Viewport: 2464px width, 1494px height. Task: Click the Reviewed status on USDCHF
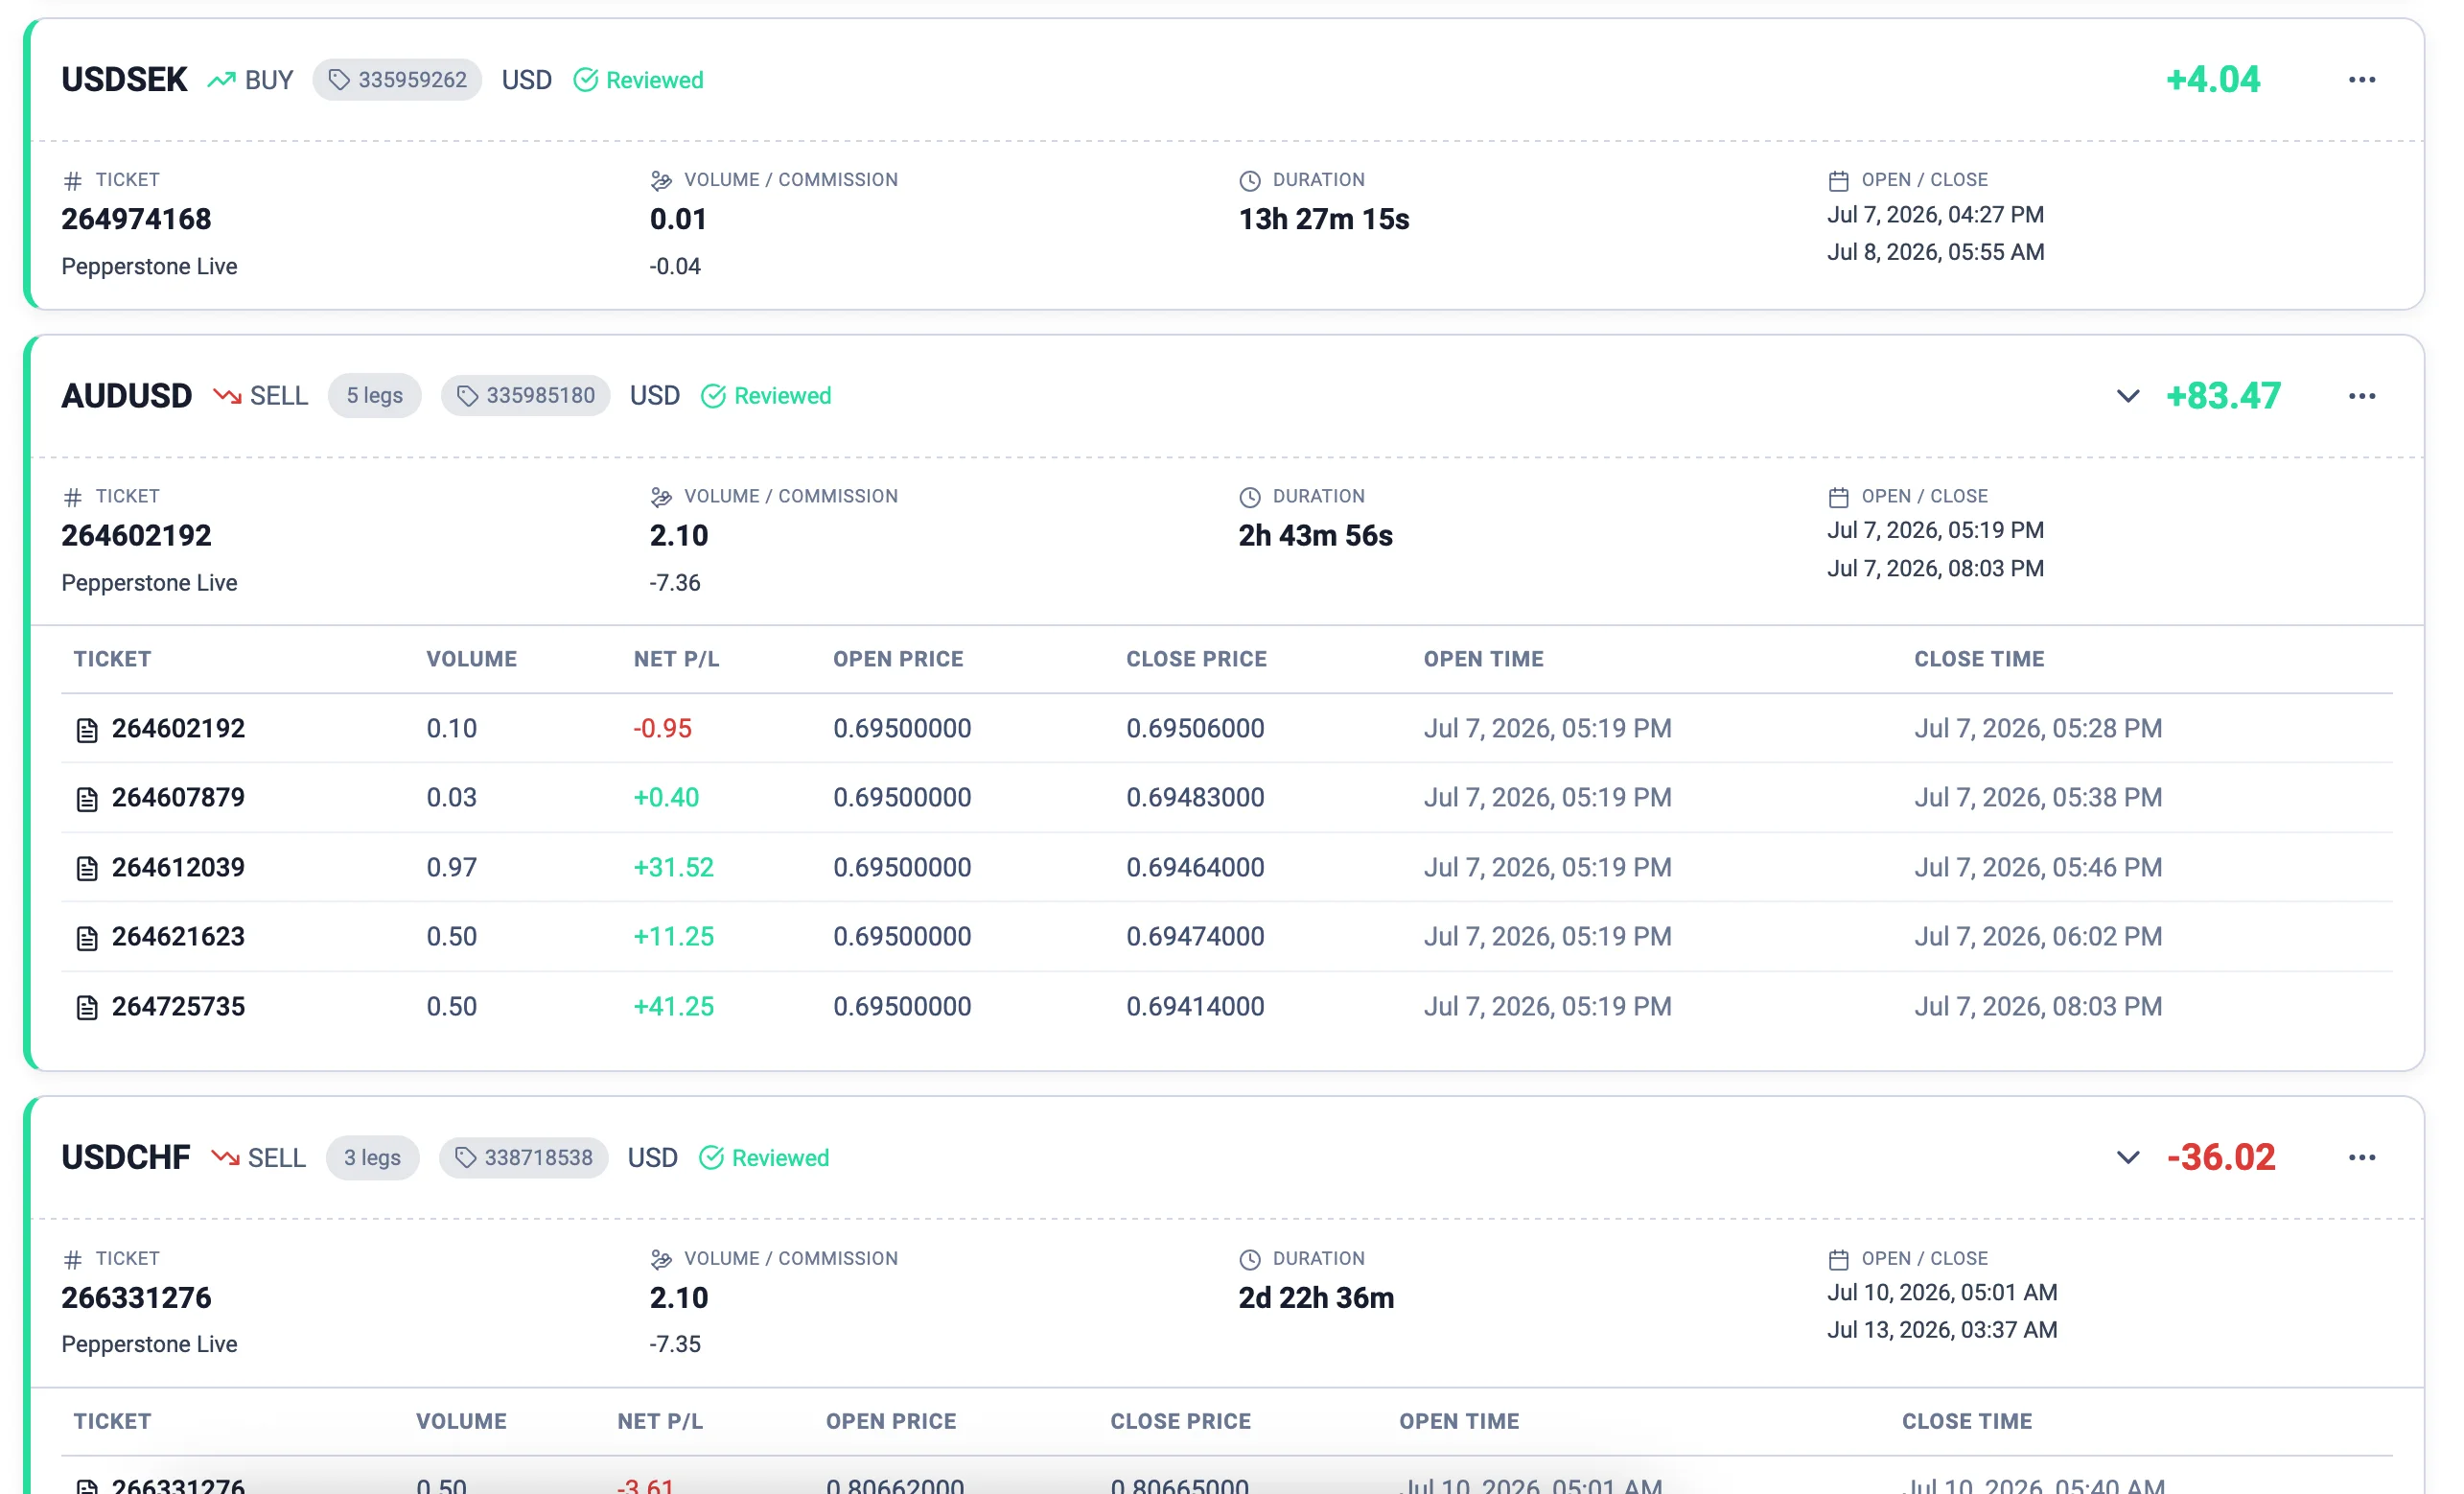click(x=764, y=1157)
